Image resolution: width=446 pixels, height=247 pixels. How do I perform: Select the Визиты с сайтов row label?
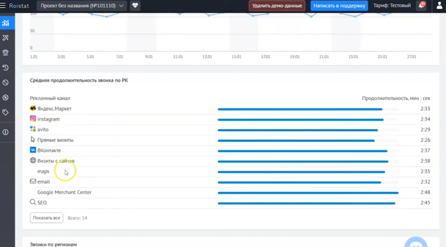coord(56,161)
